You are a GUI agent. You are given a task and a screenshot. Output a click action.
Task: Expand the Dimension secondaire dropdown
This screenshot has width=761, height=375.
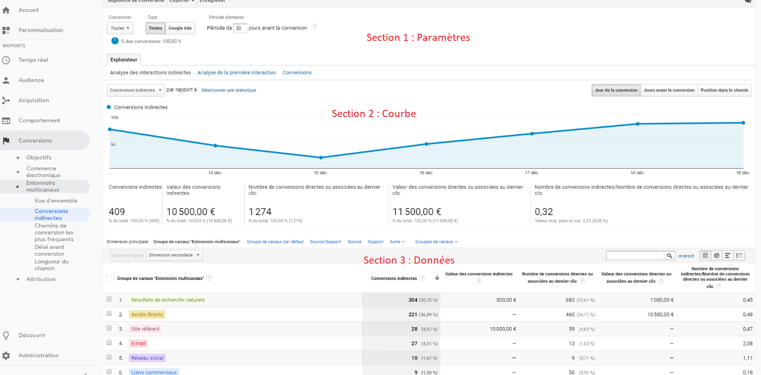[x=174, y=255]
